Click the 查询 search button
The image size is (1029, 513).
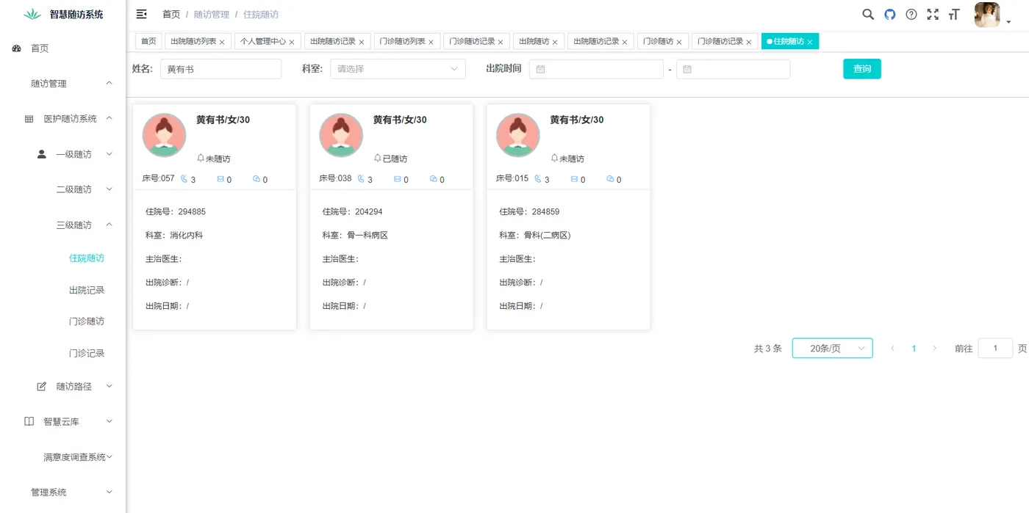(x=861, y=68)
